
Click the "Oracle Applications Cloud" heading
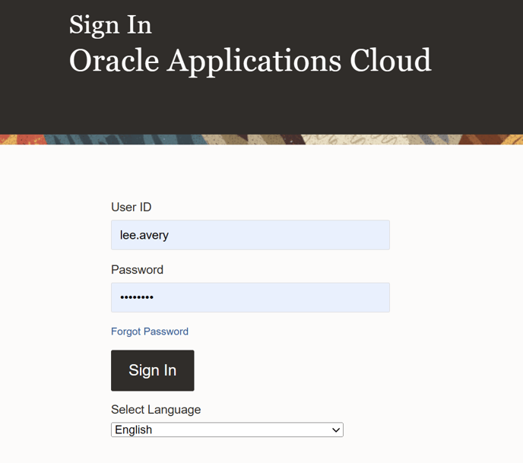tap(250, 61)
